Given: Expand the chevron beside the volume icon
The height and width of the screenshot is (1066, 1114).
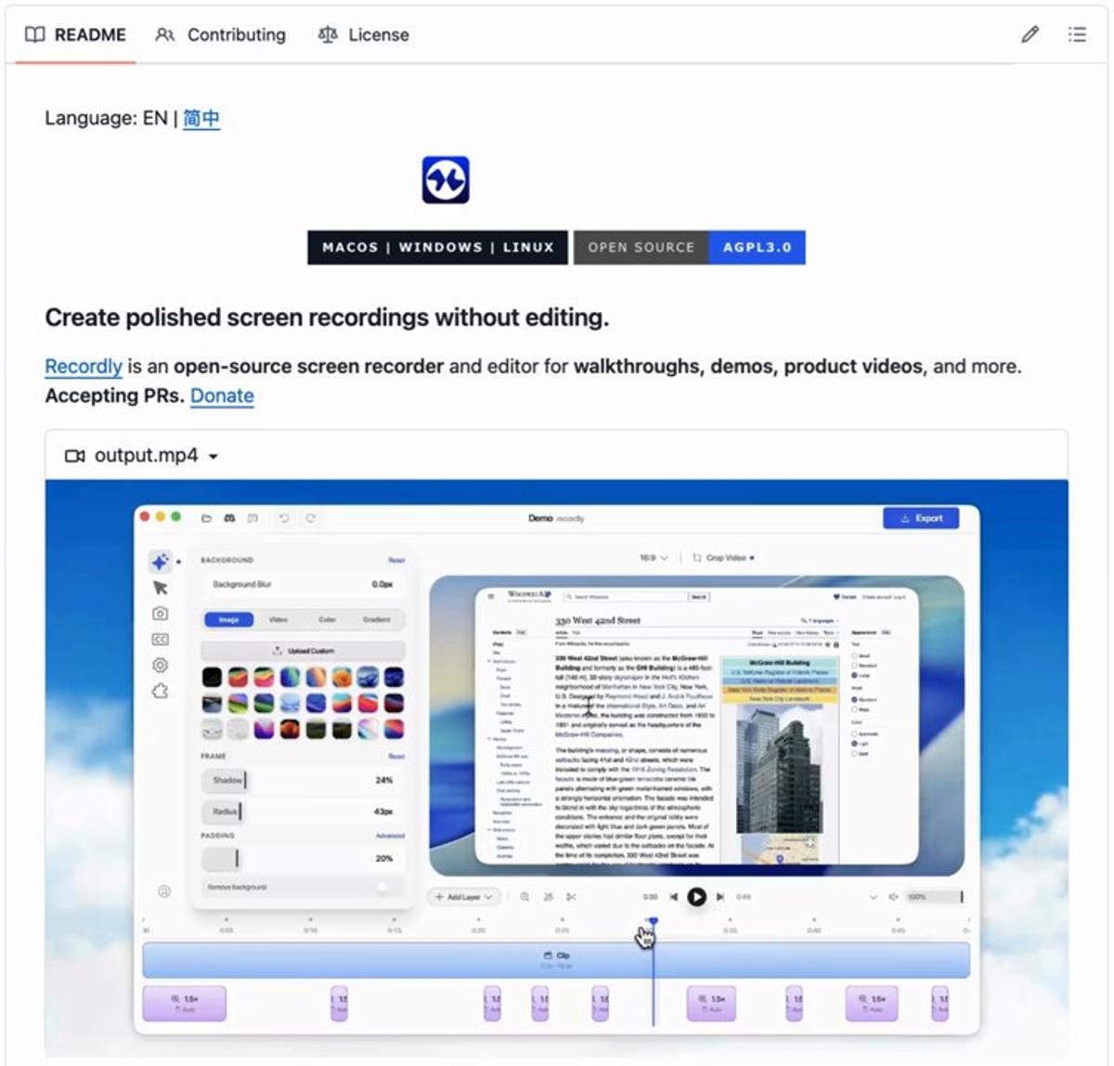Looking at the screenshot, I should click(873, 897).
